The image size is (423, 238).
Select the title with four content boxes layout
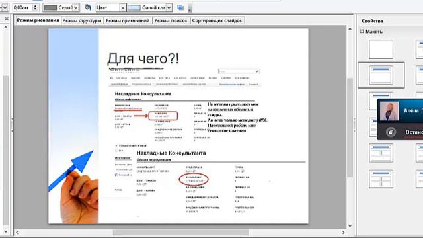pos(381,178)
